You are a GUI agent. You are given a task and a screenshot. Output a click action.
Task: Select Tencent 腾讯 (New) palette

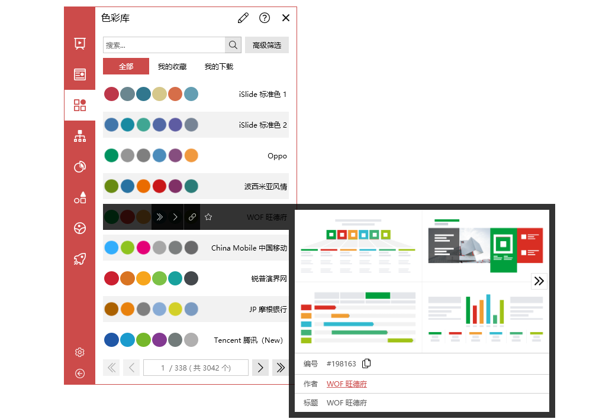click(195, 340)
